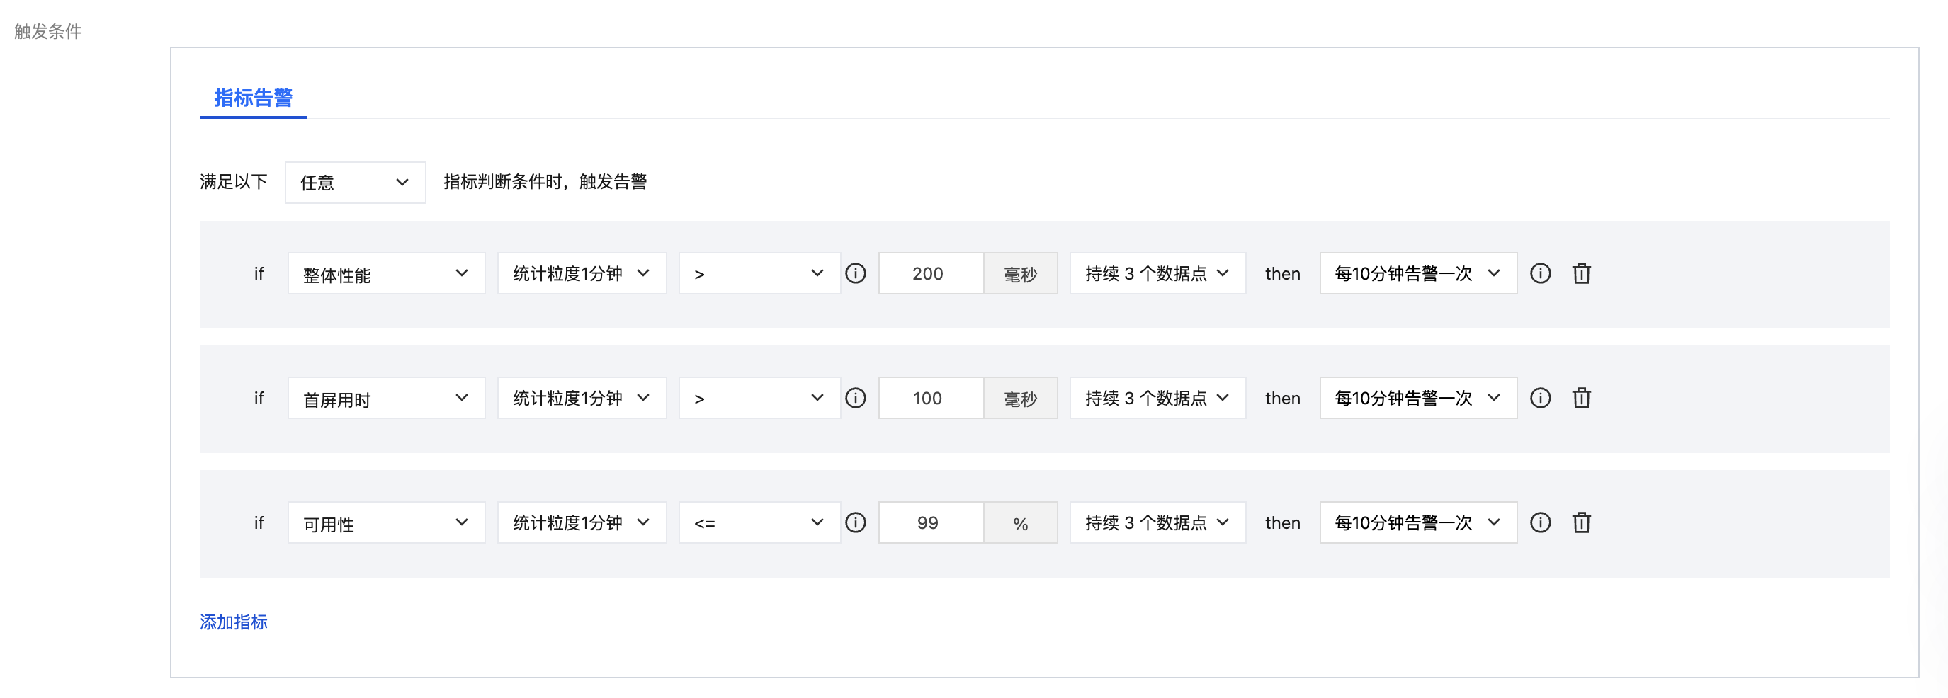Click the 'if' text in 整体性能 row
This screenshot has height=698, width=1948.
click(259, 273)
